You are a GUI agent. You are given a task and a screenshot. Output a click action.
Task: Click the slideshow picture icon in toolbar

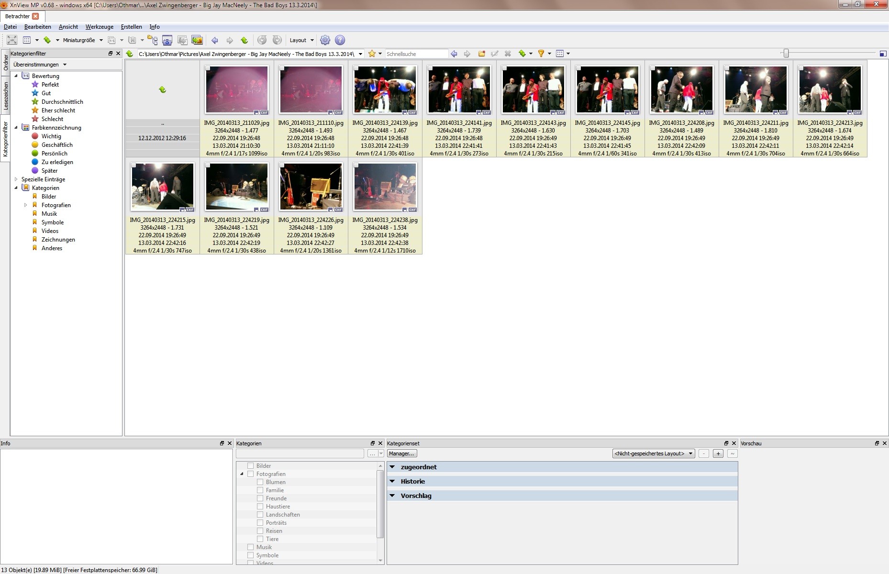[197, 40]
